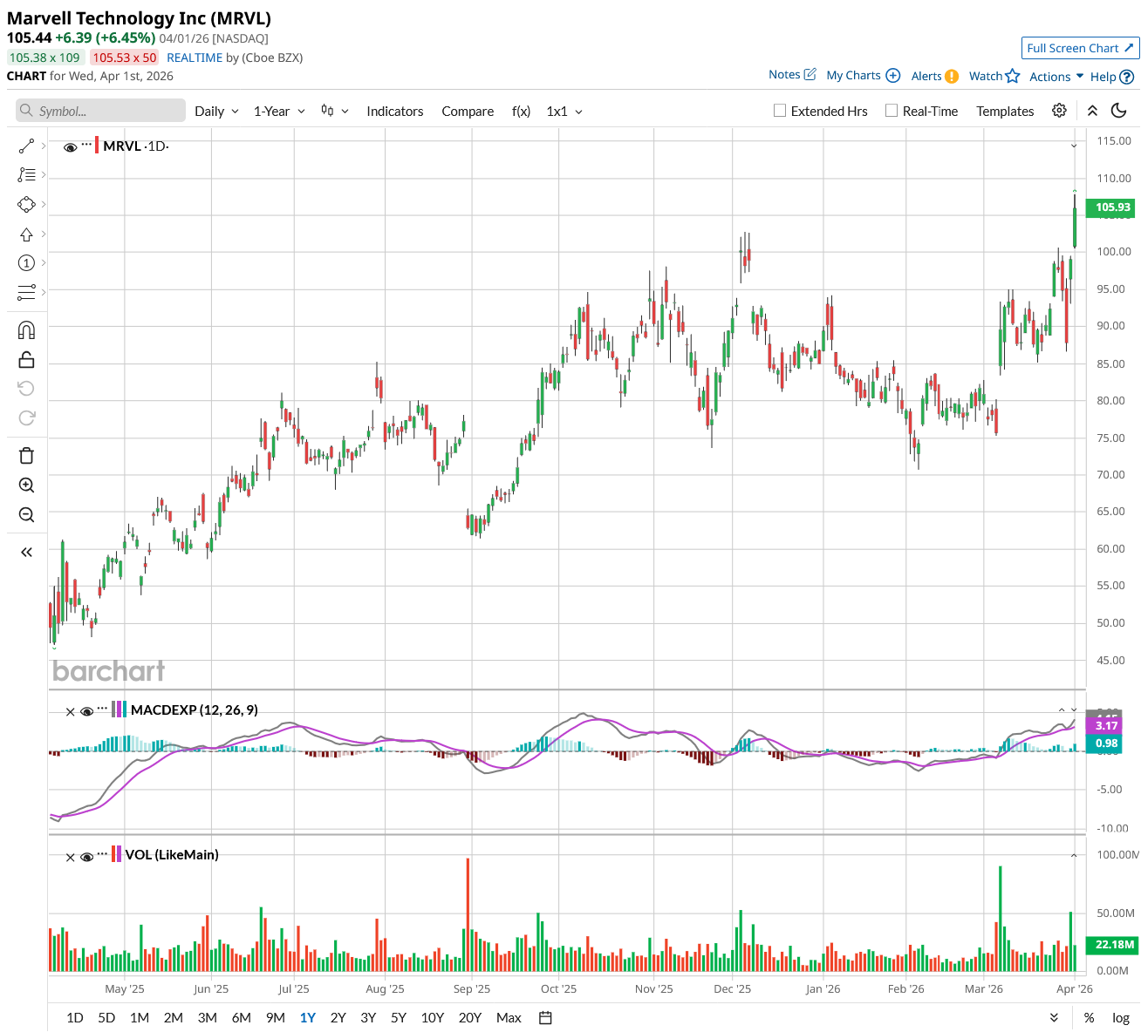Enable the Extended Hrs checkbox
Viewport: 1141px width, 1032px height.
point(780,111)
